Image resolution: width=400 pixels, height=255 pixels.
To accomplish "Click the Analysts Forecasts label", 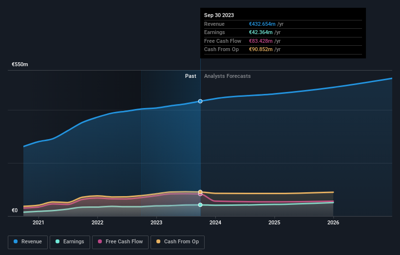I will click(228, 76).
